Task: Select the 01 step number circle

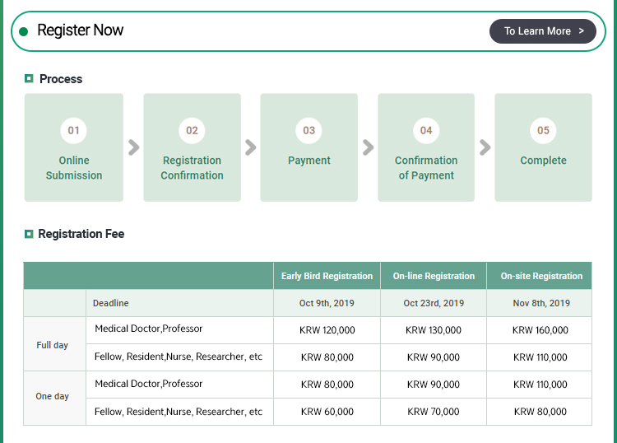Action: 74,130
